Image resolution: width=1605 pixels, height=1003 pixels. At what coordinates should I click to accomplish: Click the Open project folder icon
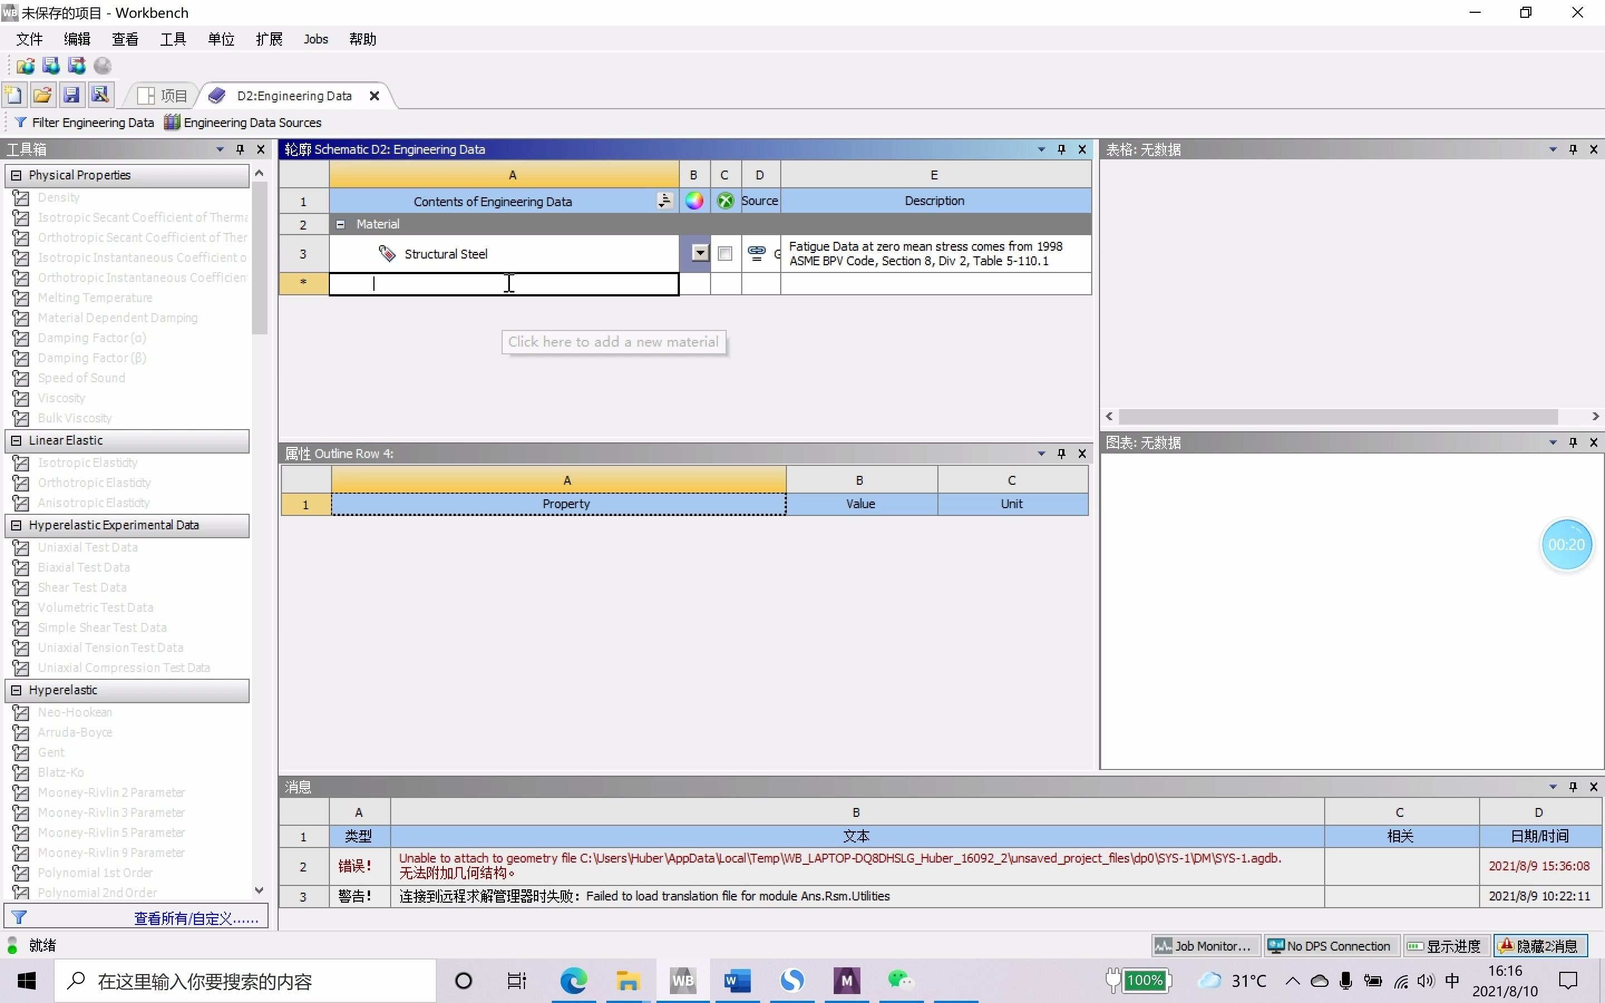pyautogui.click(x=42, y=95)
